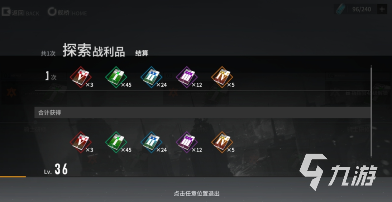Tap orange IV manual under 合计获得 total

(x=222, y=142)
